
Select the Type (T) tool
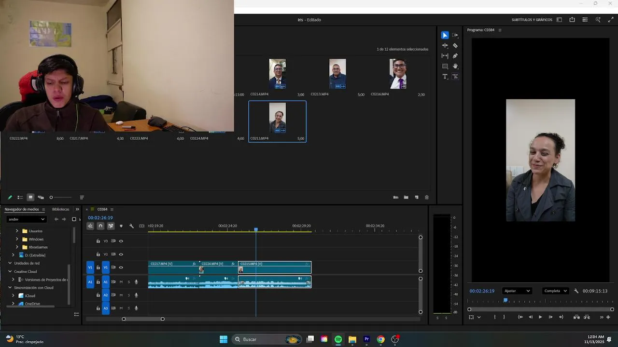coord(445,76)
